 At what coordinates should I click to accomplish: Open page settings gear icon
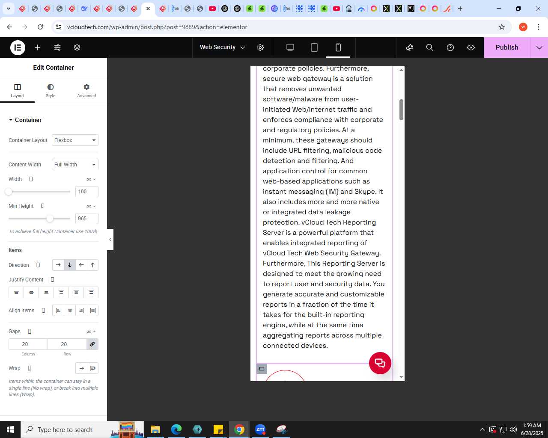pos(260,47)
